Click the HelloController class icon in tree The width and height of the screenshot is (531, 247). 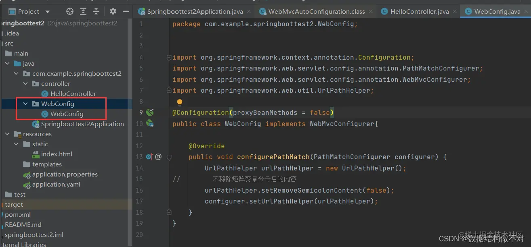(x=45, y=94)
